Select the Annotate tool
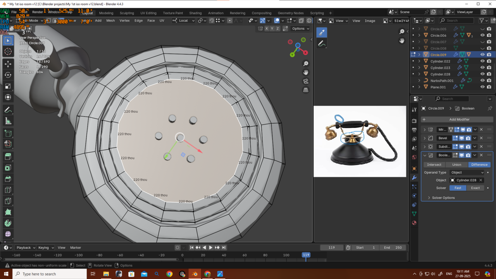The height and width of the screenshot is (279, 496). [x=8, y=110]
